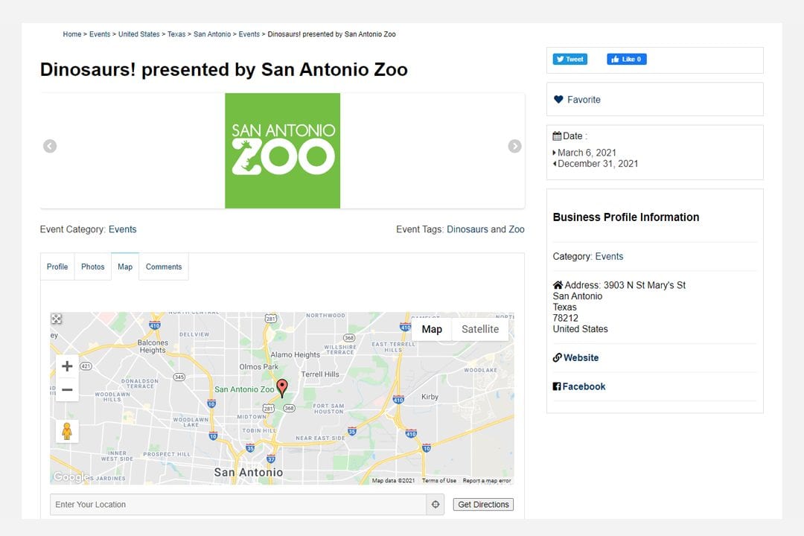
Task: Click the Kirby label on the map
Action: [430, 397]
